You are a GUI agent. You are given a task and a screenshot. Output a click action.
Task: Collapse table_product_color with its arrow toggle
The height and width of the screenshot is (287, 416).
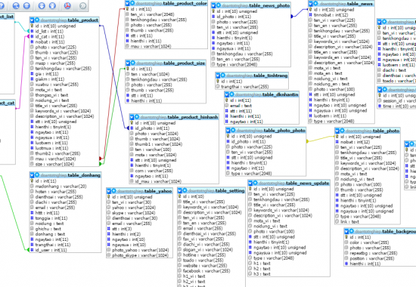[128, 4]
